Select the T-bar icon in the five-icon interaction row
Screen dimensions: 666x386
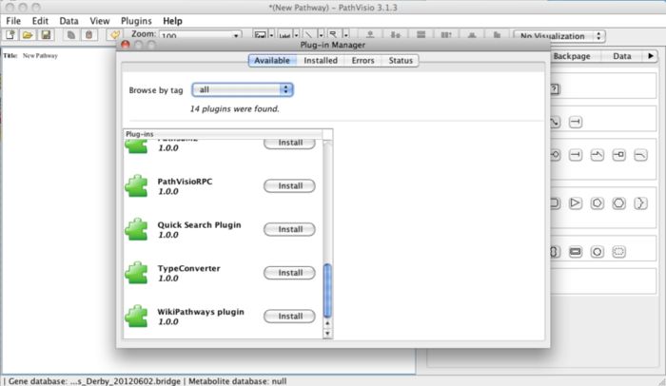pyautogui.click(x=575, y=155)
